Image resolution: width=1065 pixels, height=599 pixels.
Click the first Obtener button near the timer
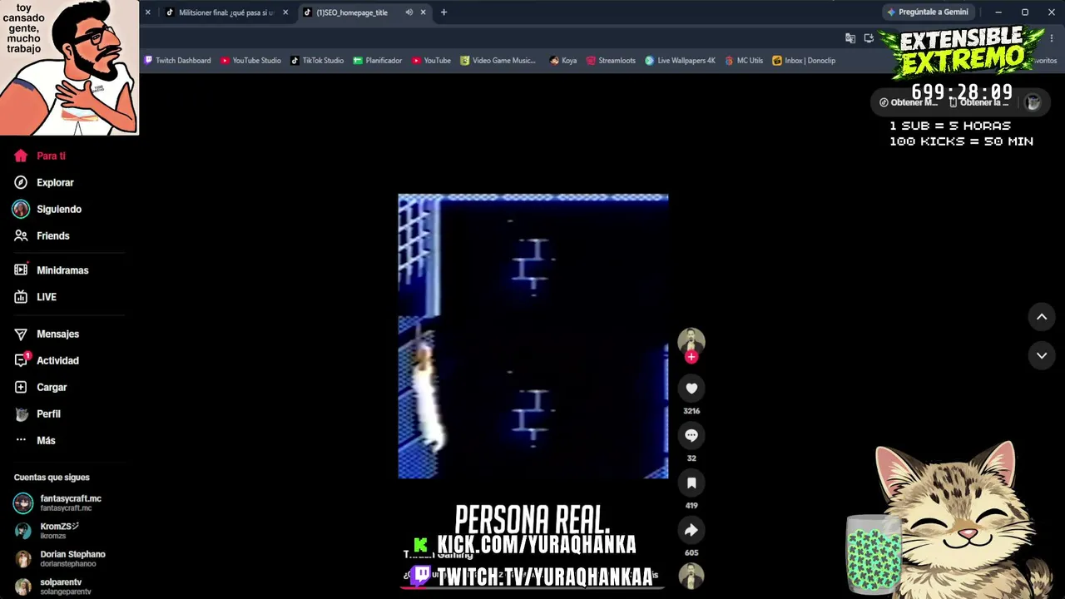pos(909,102)
